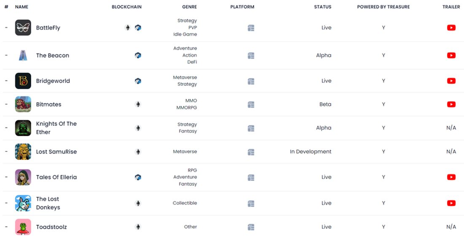464x238 pixels.
Task: Click the Genre column header
Action: [x=189, y=7]
